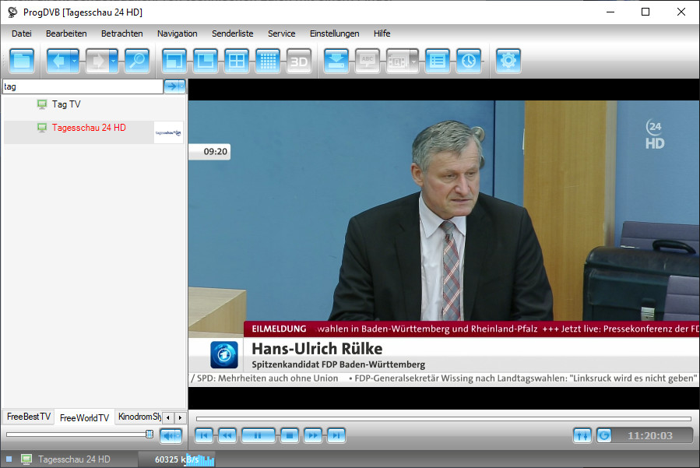
Task: Toggle the timeshift button beside the clock
Action: (604, 435)
